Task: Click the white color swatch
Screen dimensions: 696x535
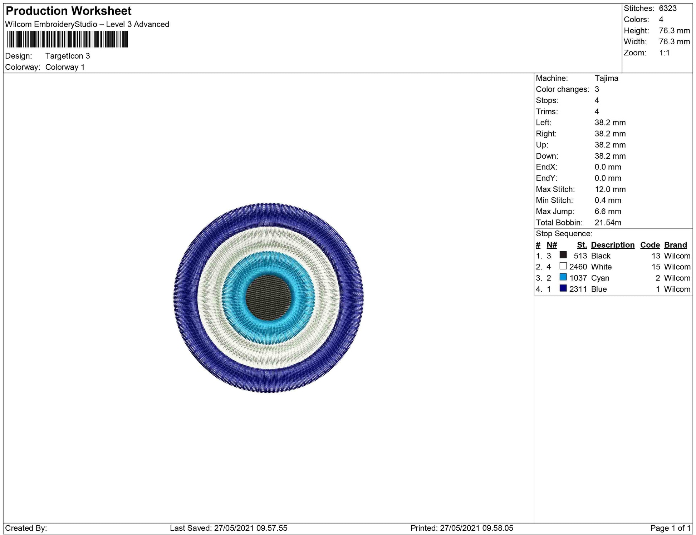Action: (563, 266)
